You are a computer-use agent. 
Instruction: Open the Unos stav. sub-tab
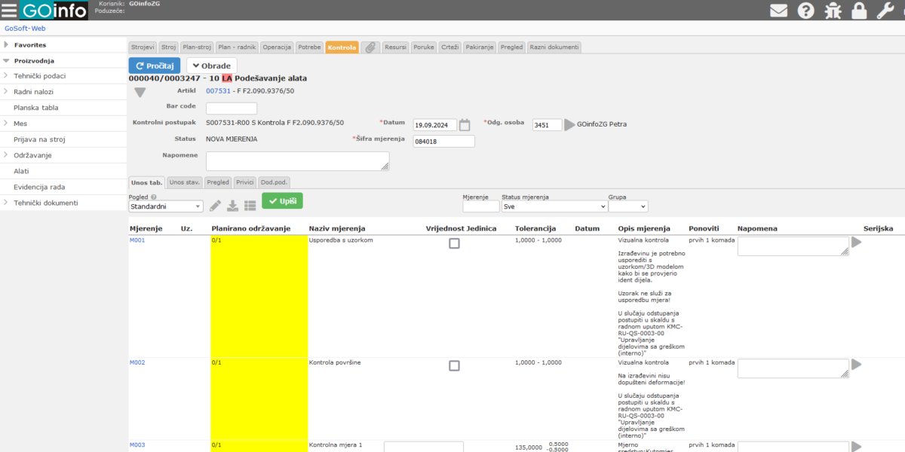[x=185, y=182]
